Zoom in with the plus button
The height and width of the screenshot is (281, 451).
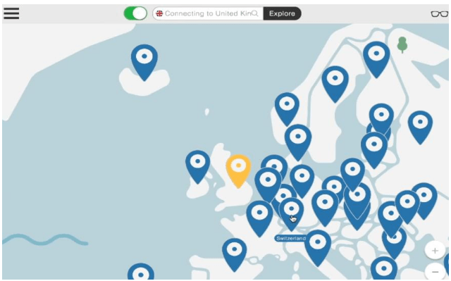tap(435, 251)
